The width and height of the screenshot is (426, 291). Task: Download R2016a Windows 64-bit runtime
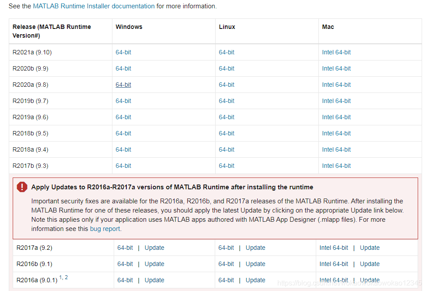125,280
